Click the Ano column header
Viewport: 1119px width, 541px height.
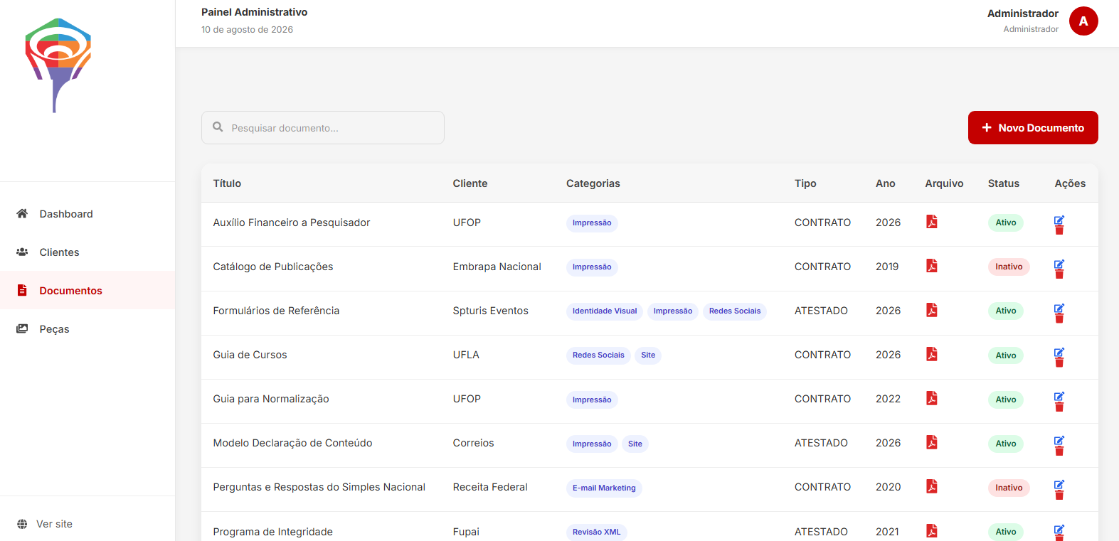[x=886, y=183]
